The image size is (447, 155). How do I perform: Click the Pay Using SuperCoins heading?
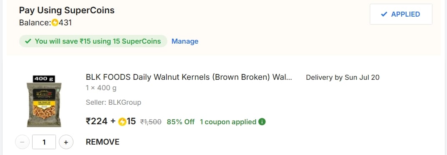[67, 10]
